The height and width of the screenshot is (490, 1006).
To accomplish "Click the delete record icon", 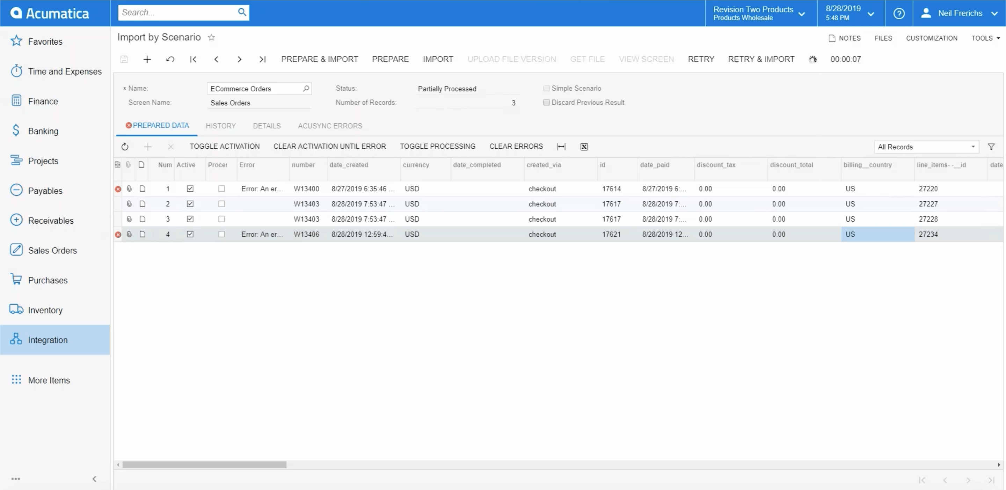I will [x=170, y=146].
